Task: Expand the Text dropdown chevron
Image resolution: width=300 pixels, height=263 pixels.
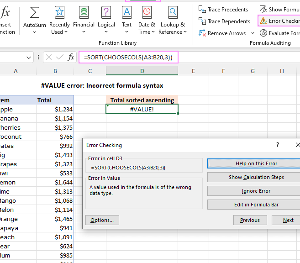Action: (126, 32)
